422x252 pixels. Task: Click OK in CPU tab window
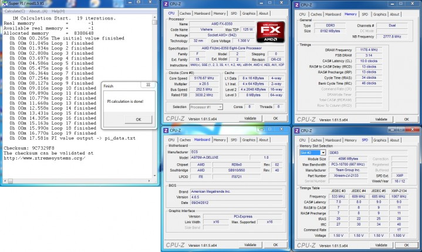tap(276, 119)
